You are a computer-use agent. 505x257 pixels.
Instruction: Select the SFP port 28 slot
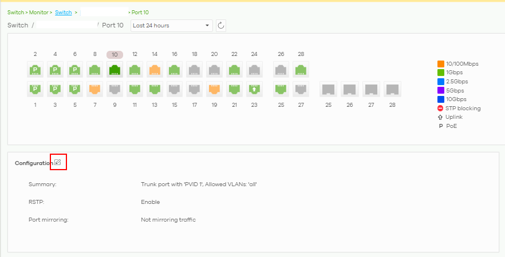[x=392, y=89]
